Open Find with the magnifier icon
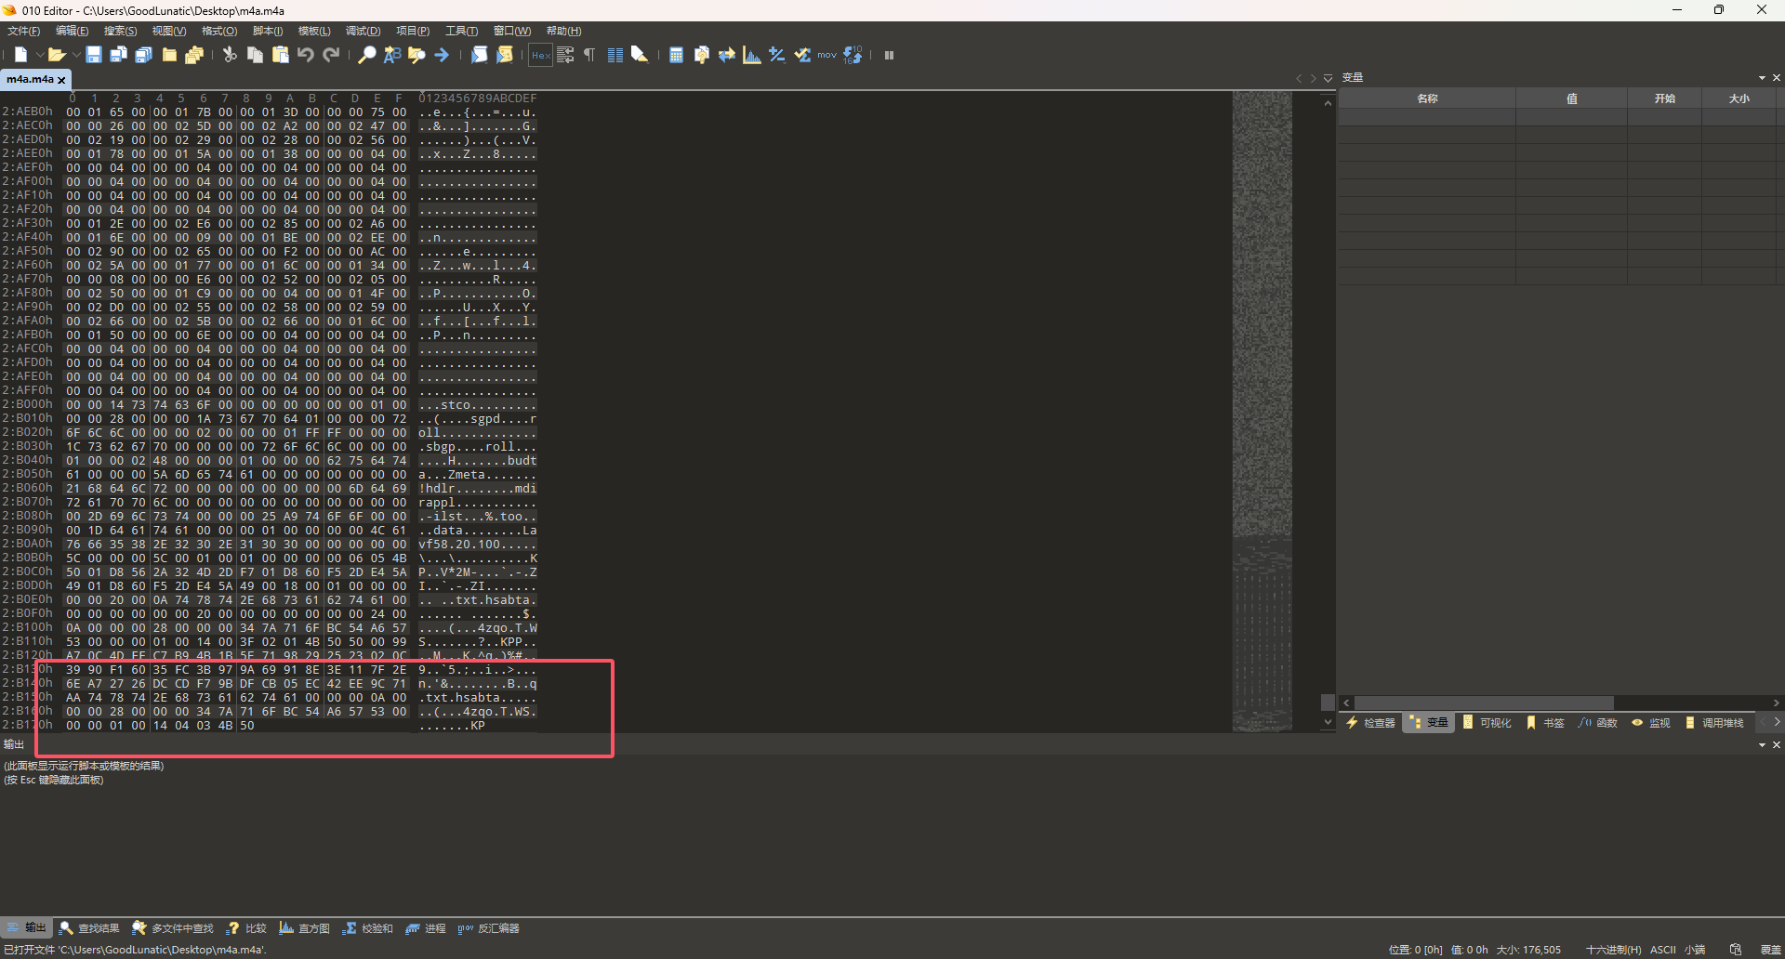The height and width of the screenshot is (959, 1785). pyautogui.click(x=367, y=55)
